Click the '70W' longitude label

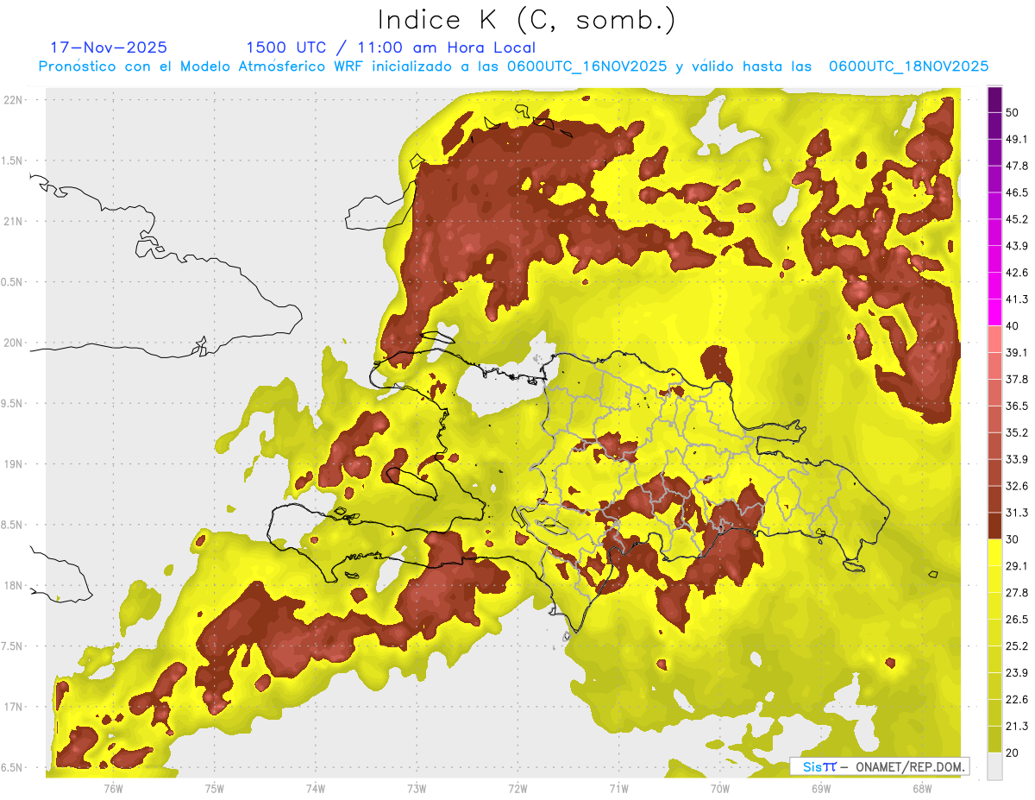pos(719,789)
